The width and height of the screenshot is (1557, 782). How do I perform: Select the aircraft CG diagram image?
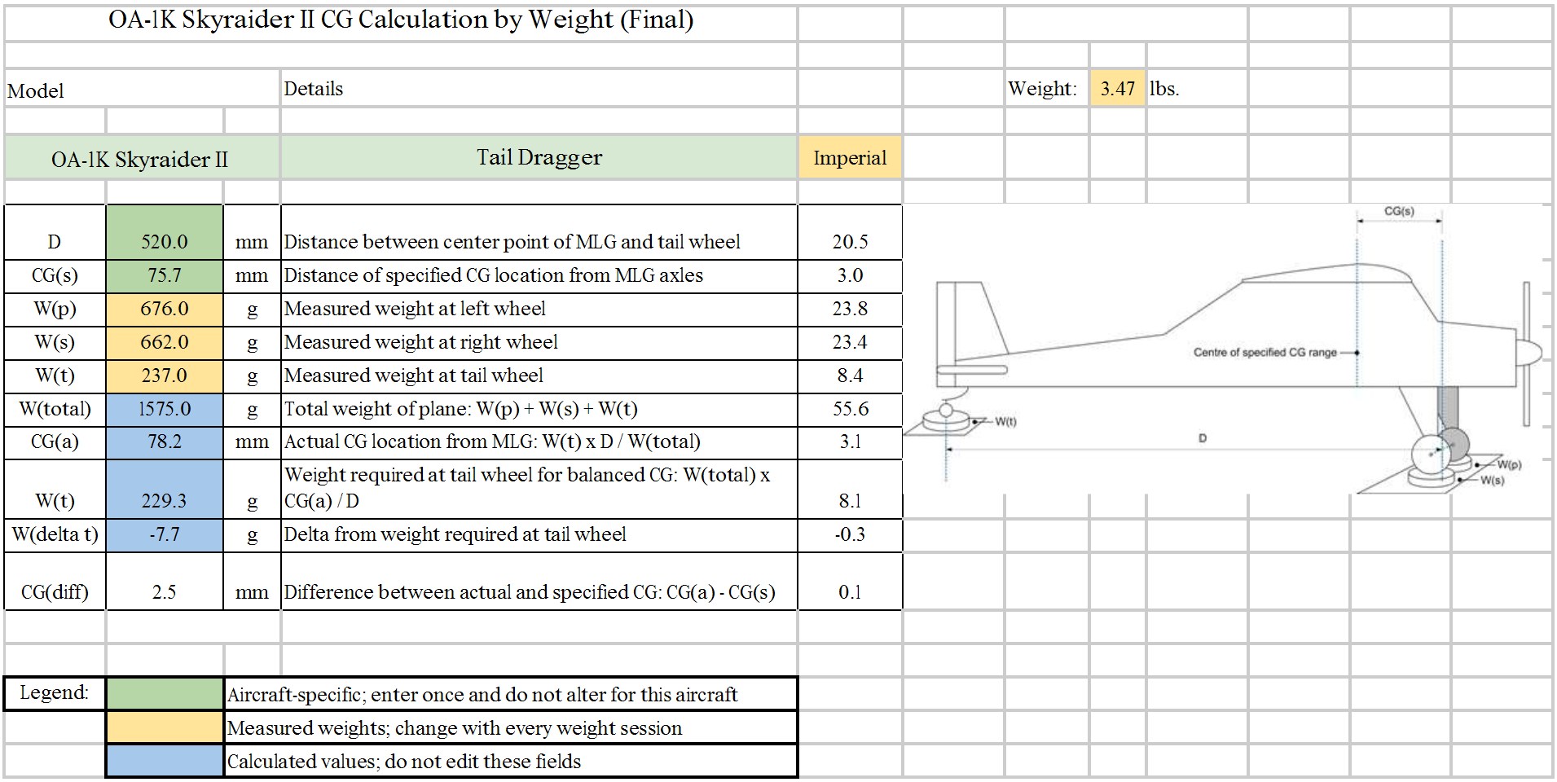click(x=1230, y=350)
